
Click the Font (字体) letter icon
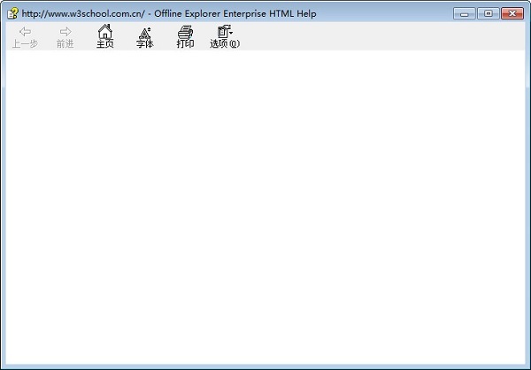click(145, 33)
